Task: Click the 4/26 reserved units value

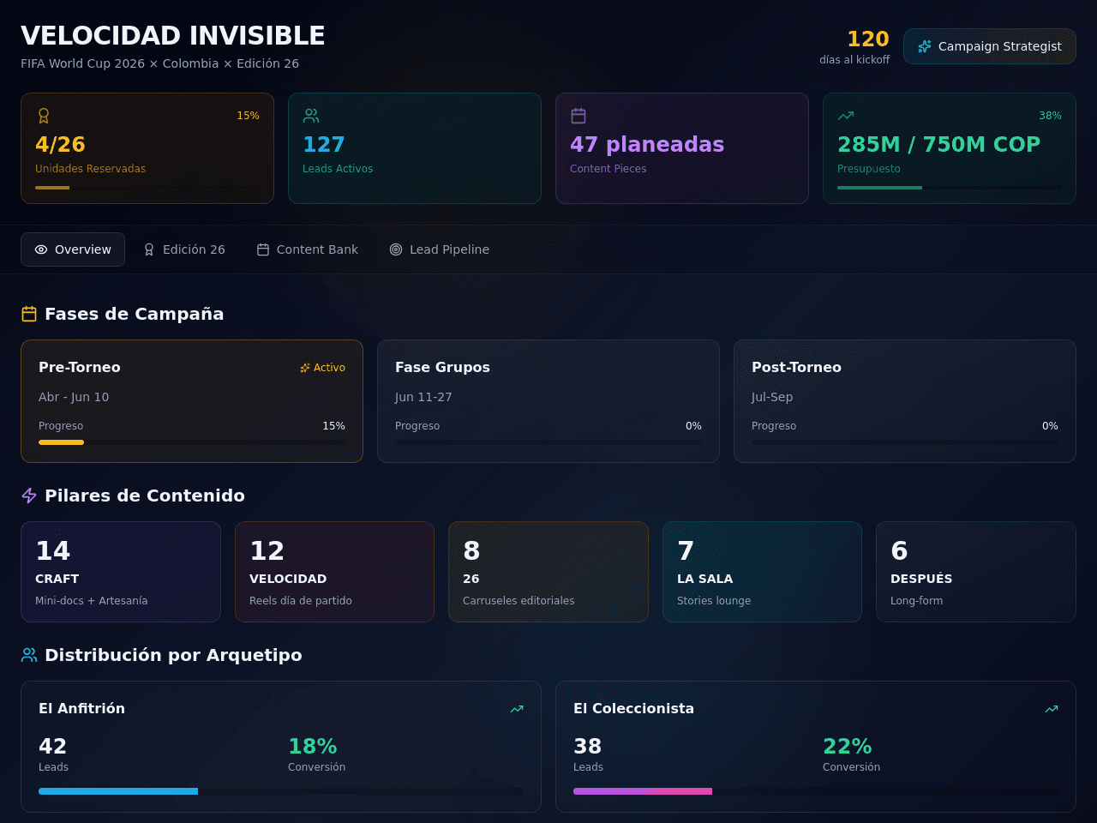Action: click(60, 144)
